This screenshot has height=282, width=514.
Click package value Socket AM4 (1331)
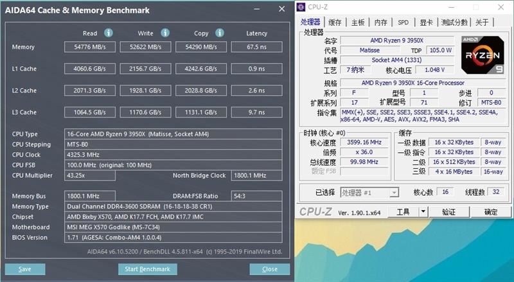[x=396, y=60]
